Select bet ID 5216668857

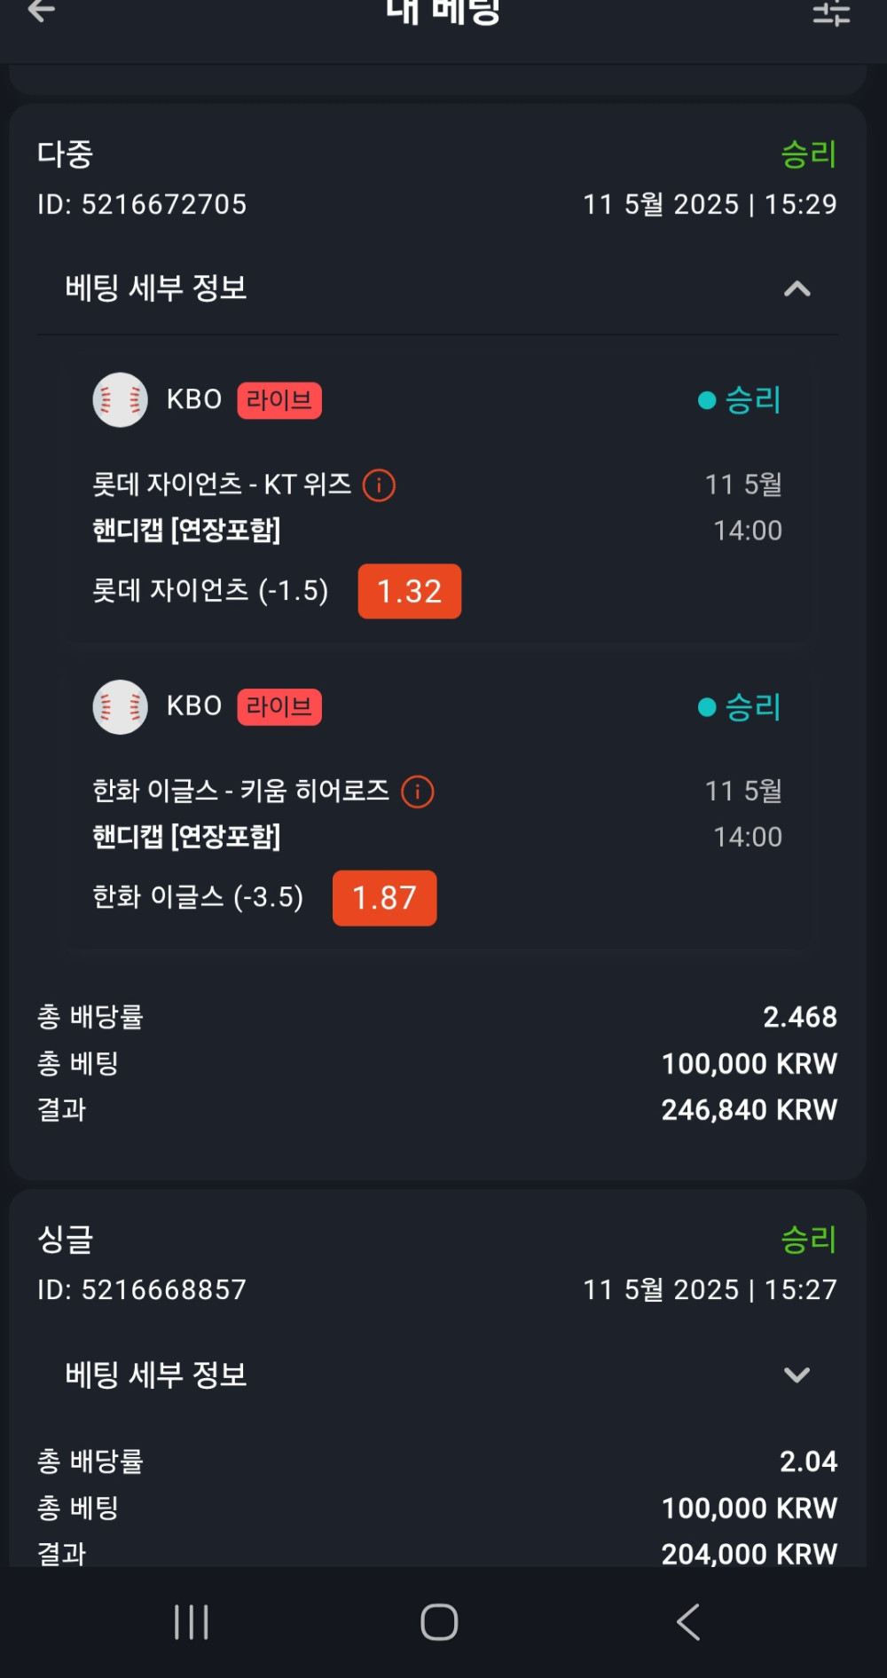point(142,1290)
